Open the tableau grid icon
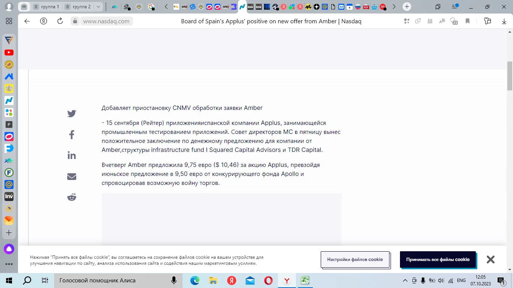 pyautogui.click(x=9, y=21)
